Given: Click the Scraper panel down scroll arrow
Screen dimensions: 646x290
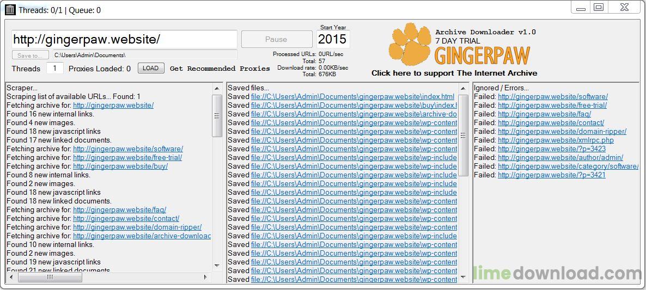Looking at the screenshot, I should [217, 266].
